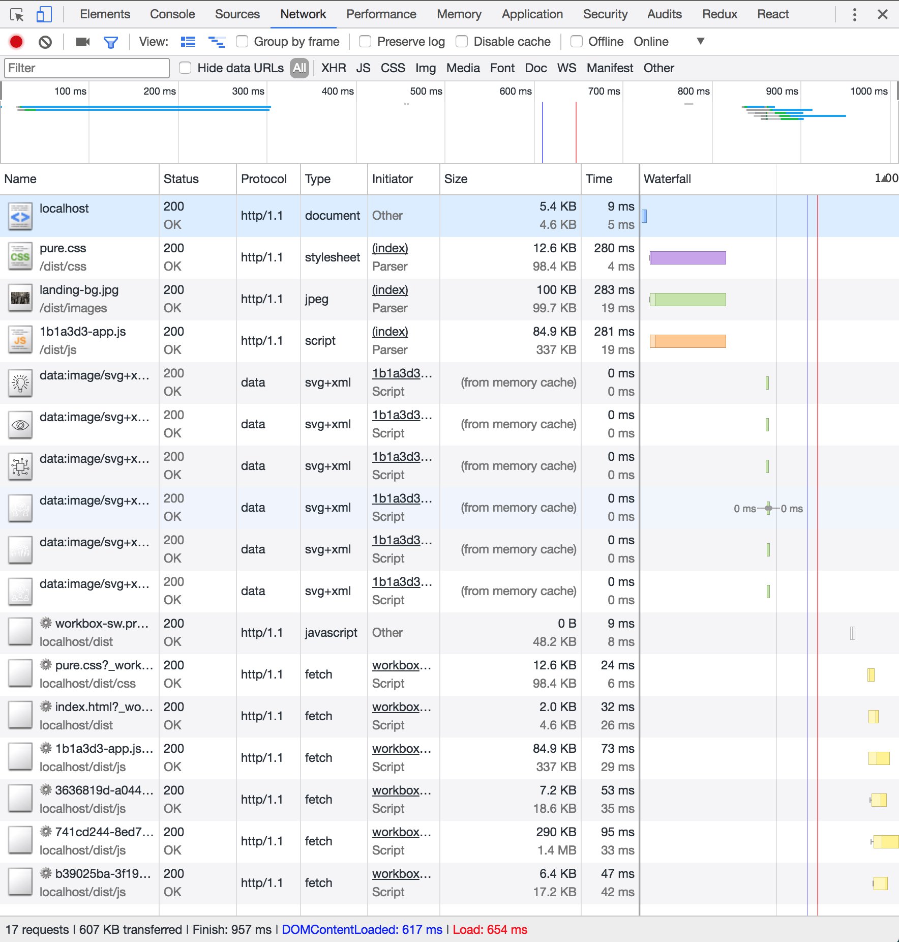899x942 pixels.
Task: Toggle the device toolbar emulator
Action: point(44,14)
